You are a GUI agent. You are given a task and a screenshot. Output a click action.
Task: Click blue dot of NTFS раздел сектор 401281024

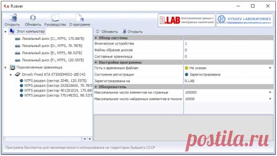pyautogui.click(x=21, y=90)
